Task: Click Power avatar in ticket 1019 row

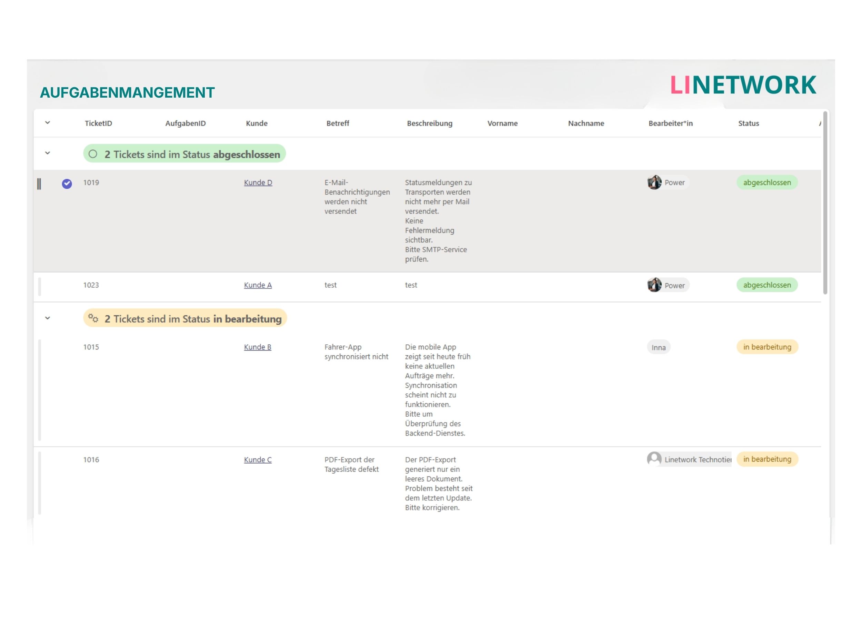Action: [x=654, y=183]
